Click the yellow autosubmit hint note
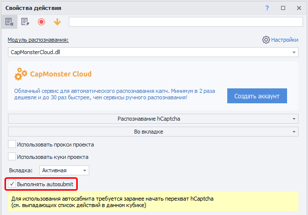The height and width of the screenshot is (215, 308). [153, 202]
